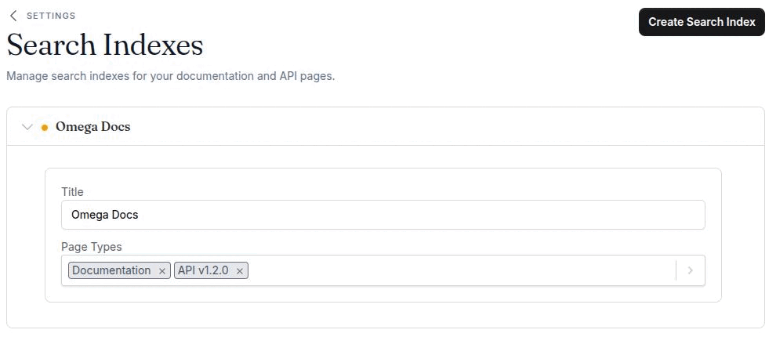The width and height of the screenshot is (776, 337).
Task: Click inside the Page Types multi-select field
Action: point(383,270)
